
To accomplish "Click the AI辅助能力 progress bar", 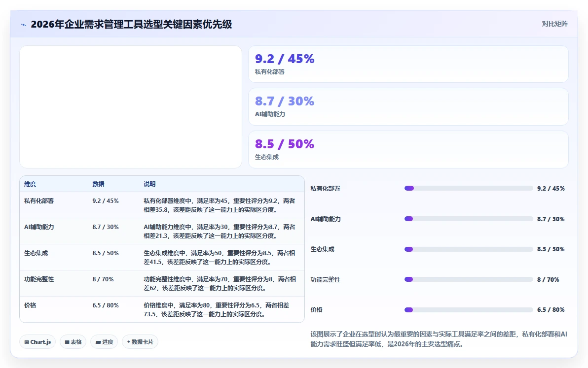I will pos(469,219).
